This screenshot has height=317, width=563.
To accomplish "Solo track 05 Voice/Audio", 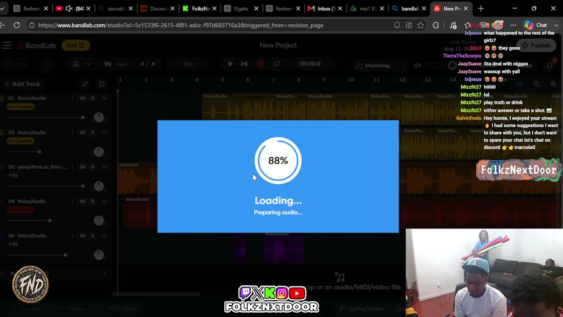I will [92, 236].
